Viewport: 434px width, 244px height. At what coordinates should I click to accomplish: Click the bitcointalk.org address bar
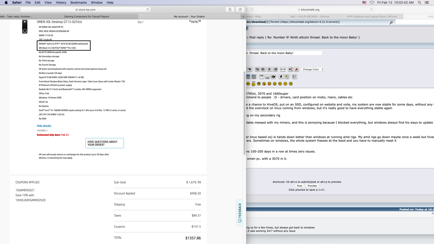tap(310, 9)
